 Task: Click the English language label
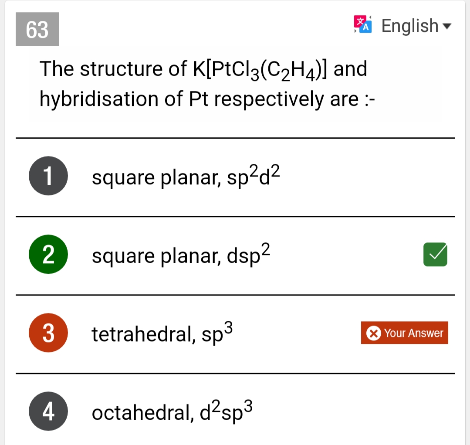click(410, 26)
